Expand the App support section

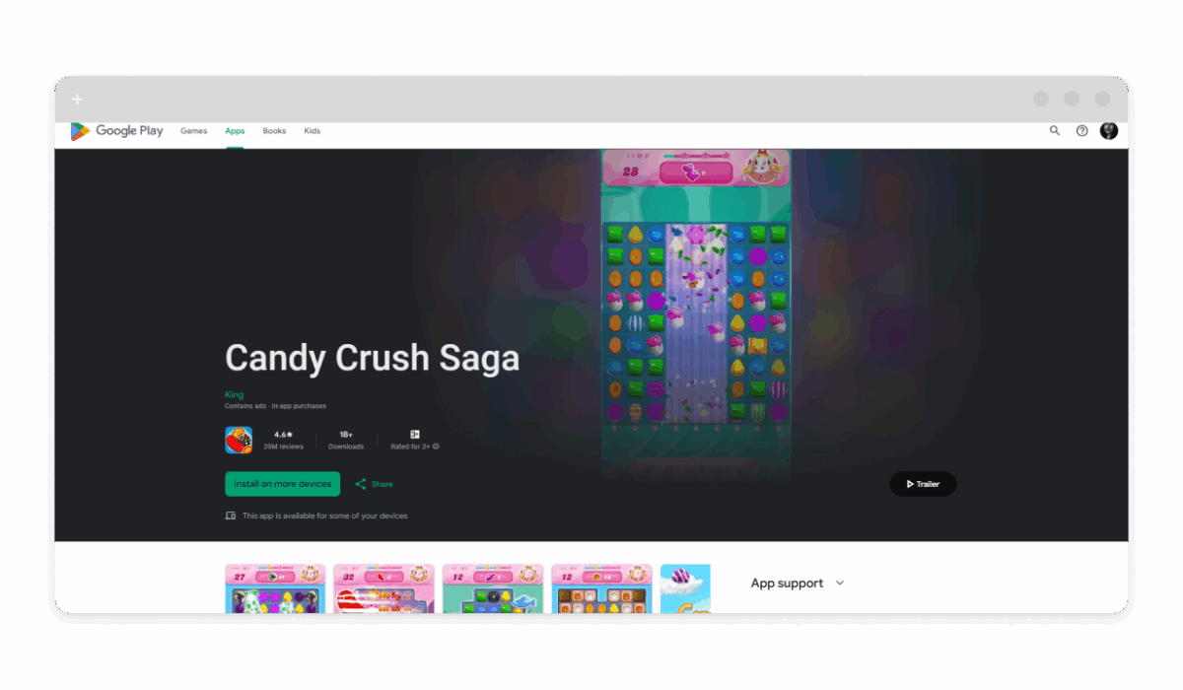pyautogui.click(x=840, y=584)
